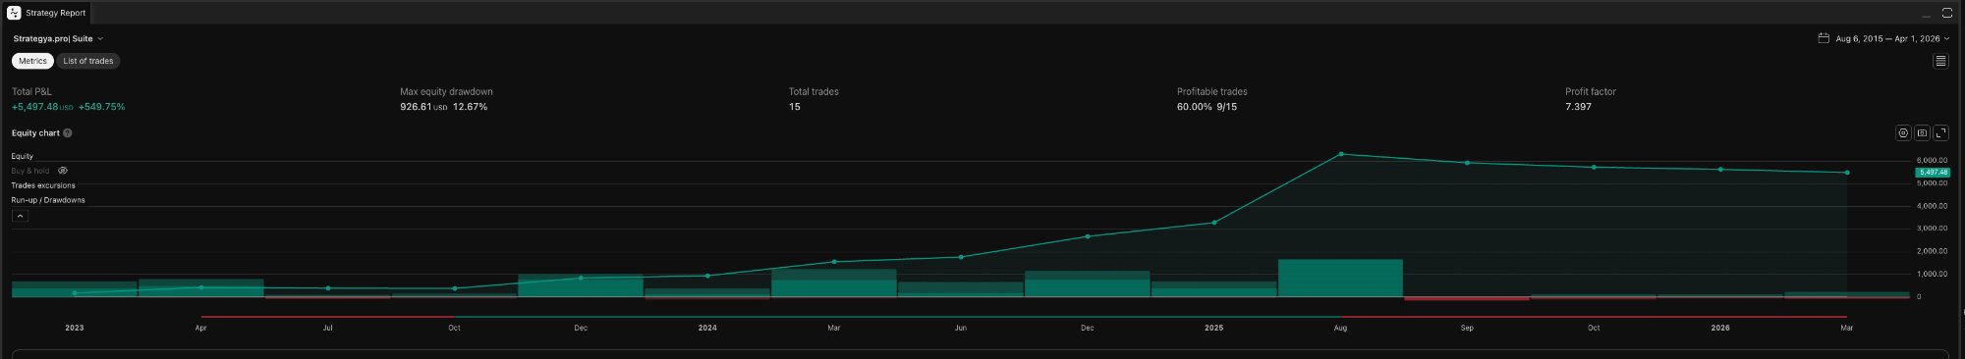
Task: Click the 2024 time axis label
Action: click(707, 328)
